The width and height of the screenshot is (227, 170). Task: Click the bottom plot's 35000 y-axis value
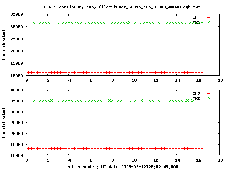(17, 101)
